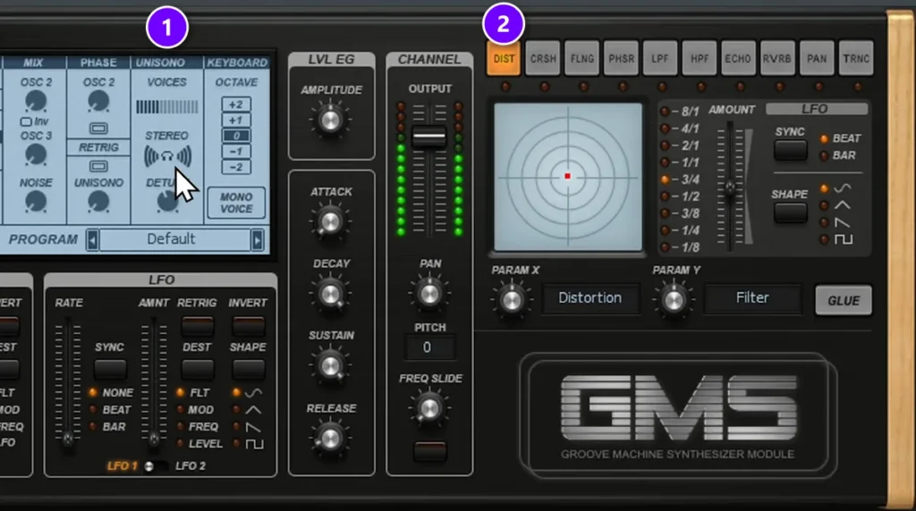Click the MONO VOICE button
This screenshot has width=916, height=511.
click(236, 203)
